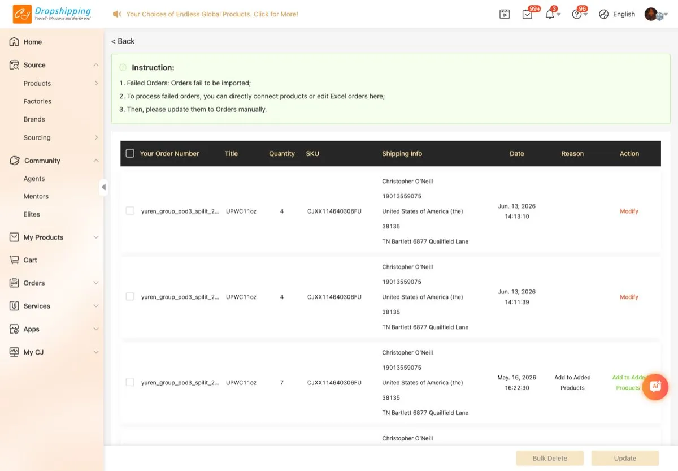This screenshot has height=471, width=678.
Task: Expand the Products submenu arrow
Action: (96, 83)
